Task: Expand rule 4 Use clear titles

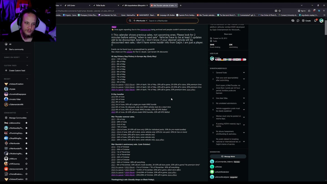Action: (244, 98)
